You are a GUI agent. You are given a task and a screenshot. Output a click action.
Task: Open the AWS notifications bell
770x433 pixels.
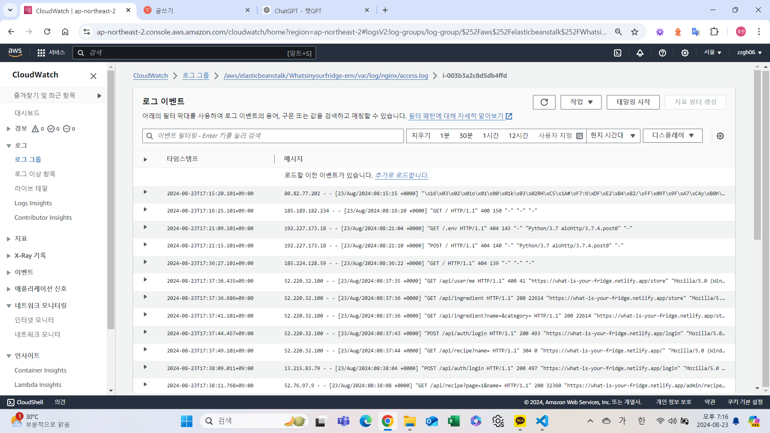(x=640, y=53)
